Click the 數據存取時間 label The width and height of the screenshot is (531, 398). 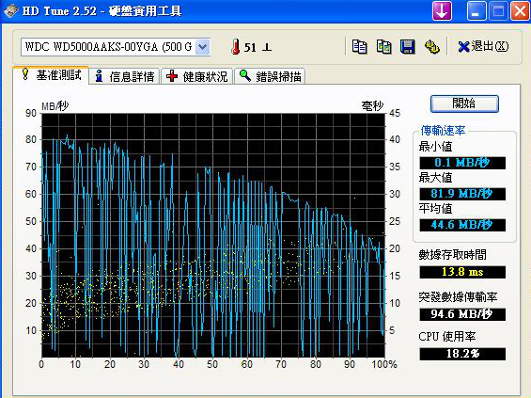coord(452,255)
